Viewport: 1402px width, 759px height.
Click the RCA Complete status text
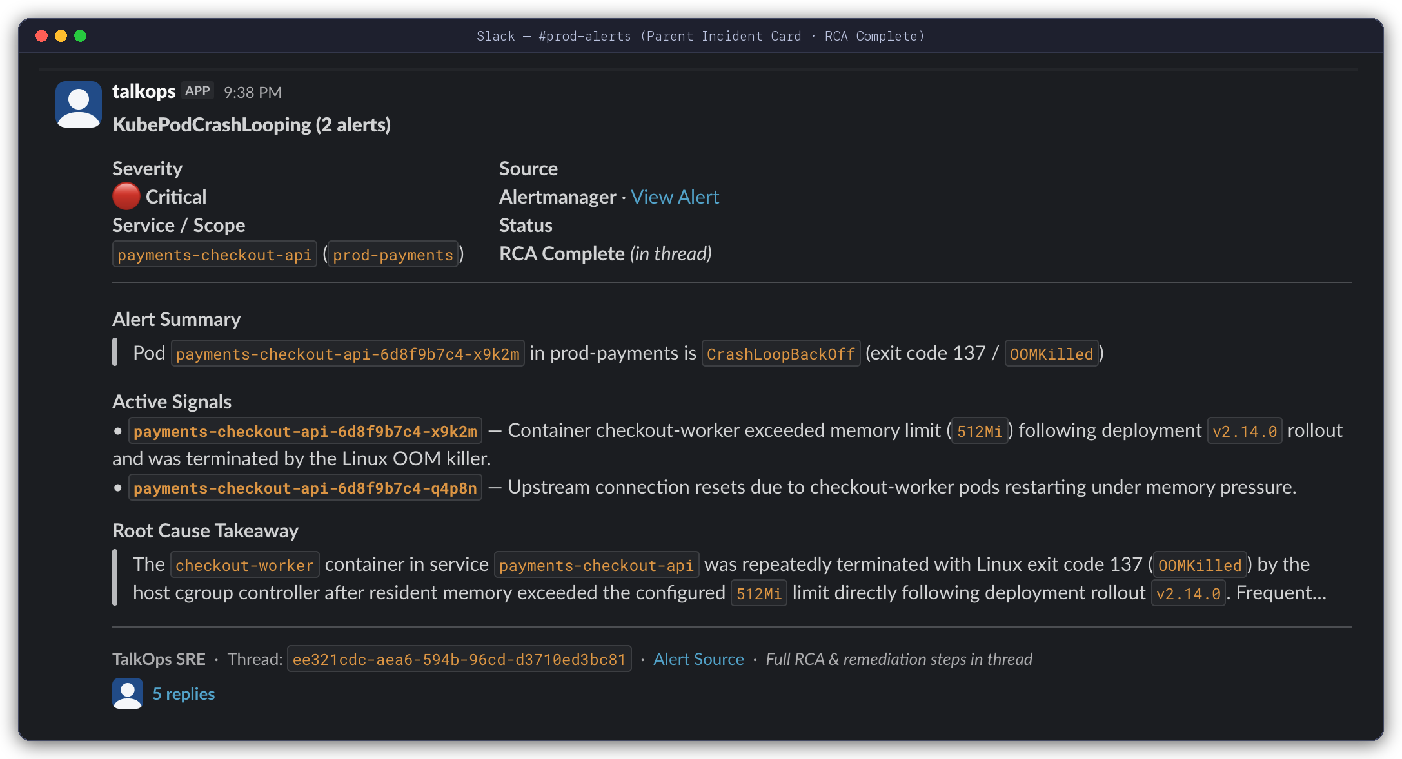click(x=562, y=254)
